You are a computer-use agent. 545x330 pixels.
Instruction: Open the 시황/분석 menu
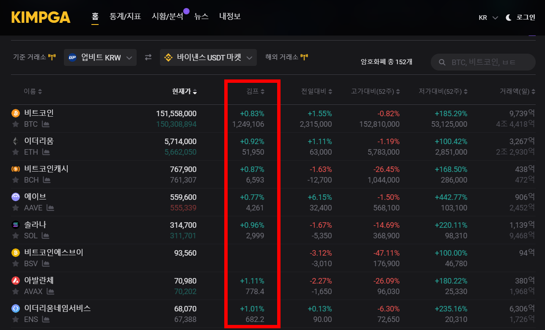(168, 17)
